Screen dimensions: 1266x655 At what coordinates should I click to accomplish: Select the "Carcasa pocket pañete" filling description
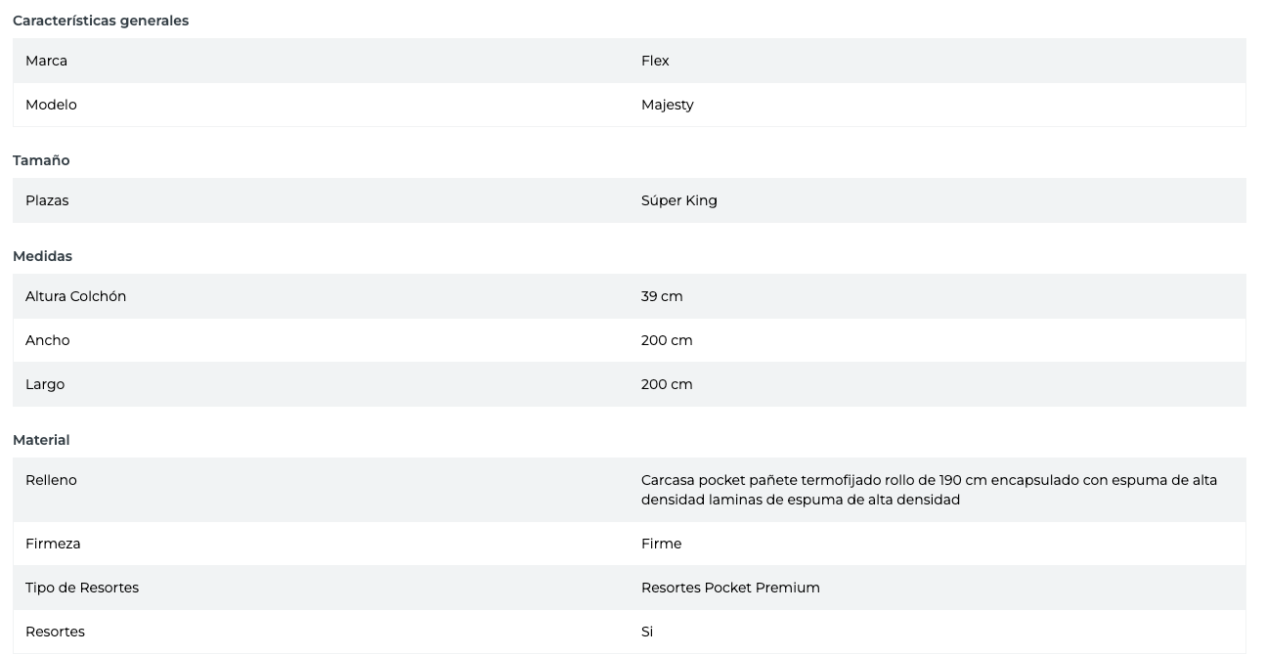(929, 490)
